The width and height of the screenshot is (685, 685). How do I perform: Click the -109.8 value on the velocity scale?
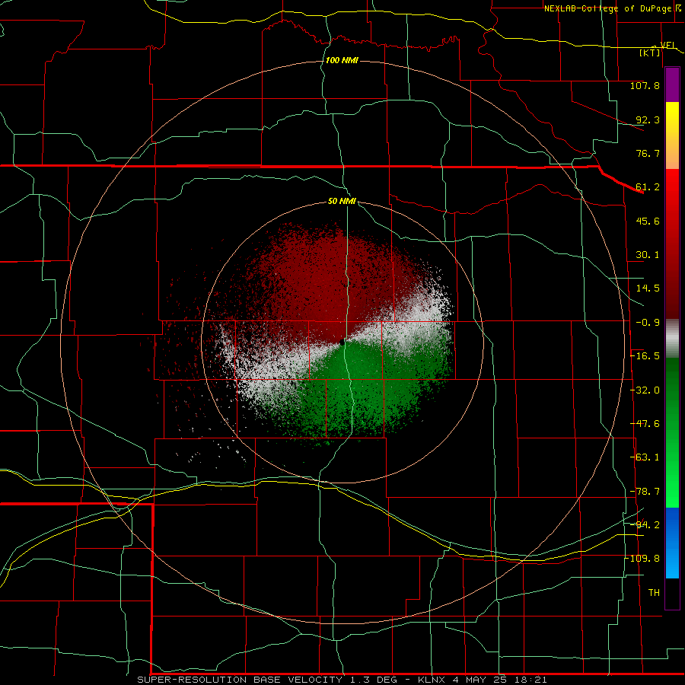coord(642,559)
